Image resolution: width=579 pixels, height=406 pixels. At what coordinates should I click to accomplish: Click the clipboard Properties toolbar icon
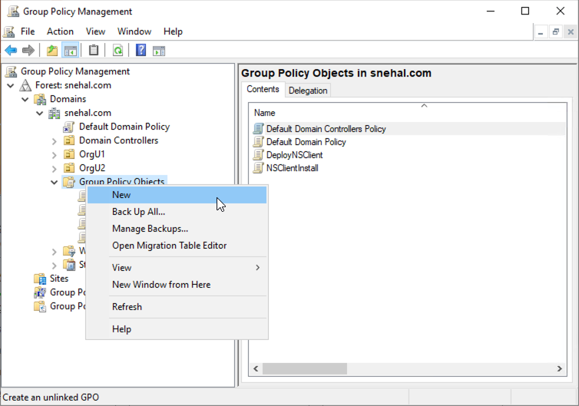[x=94, y=51]
